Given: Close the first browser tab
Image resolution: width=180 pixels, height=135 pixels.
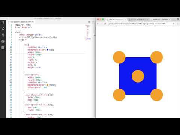Looking at the screenshot, I should 126,19.
